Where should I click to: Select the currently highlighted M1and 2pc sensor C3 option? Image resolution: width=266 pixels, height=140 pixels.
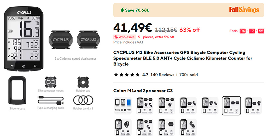(x=231, y=105)
